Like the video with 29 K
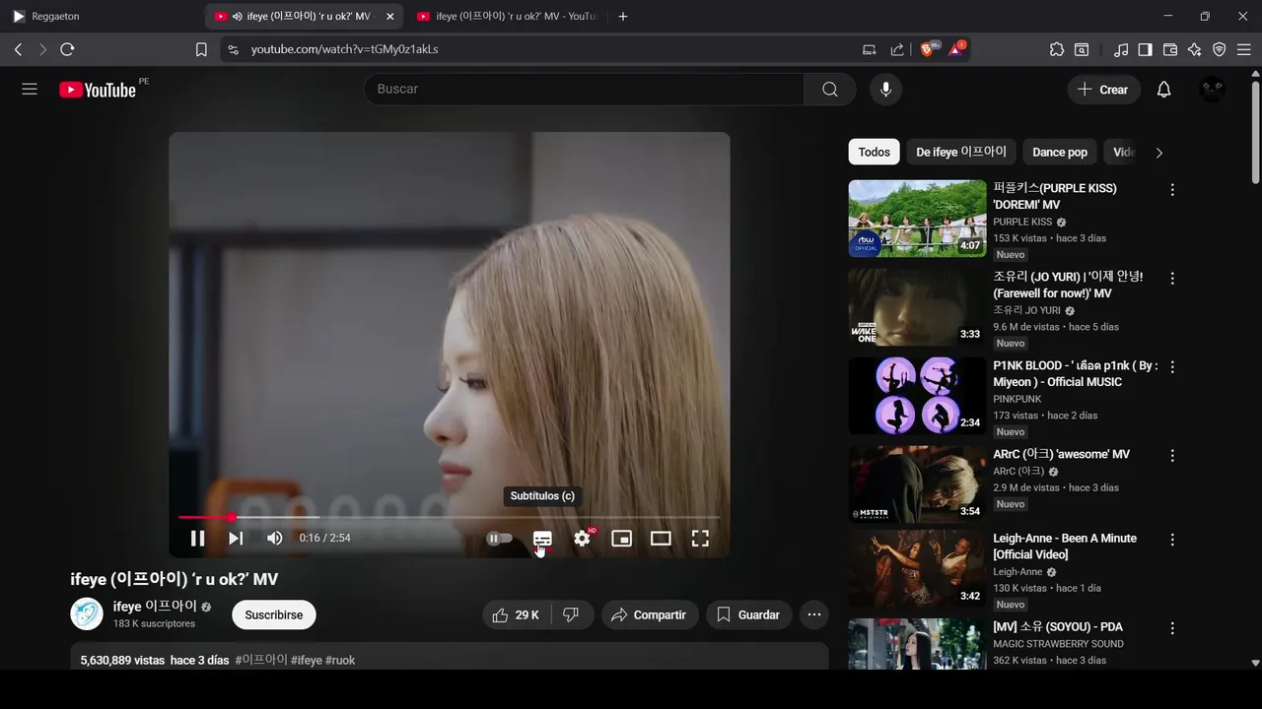Viewport: 1262px width, 709px height. tap(517, 615)
